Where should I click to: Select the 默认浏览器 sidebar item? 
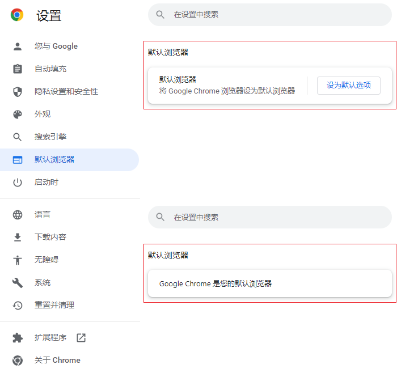click(x=69, y=160)
